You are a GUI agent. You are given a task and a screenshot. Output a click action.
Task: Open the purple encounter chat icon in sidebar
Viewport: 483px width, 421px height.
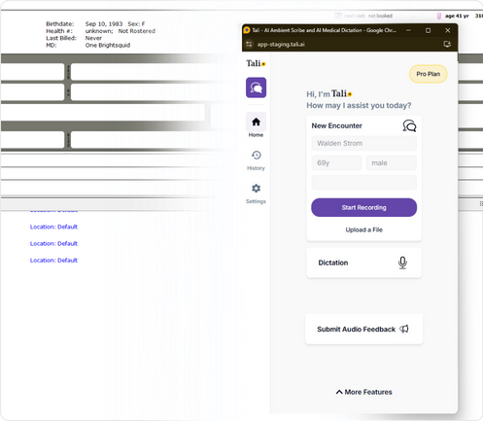pos(256,88)
